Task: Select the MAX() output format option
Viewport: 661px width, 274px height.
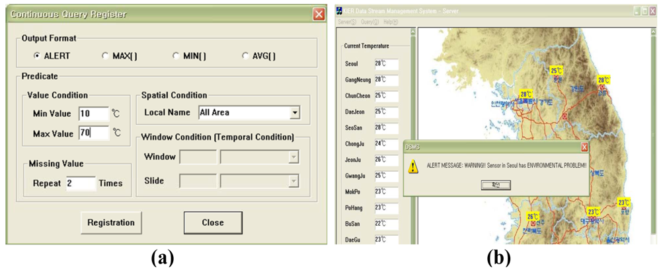Action: click(x=106, y=56)
